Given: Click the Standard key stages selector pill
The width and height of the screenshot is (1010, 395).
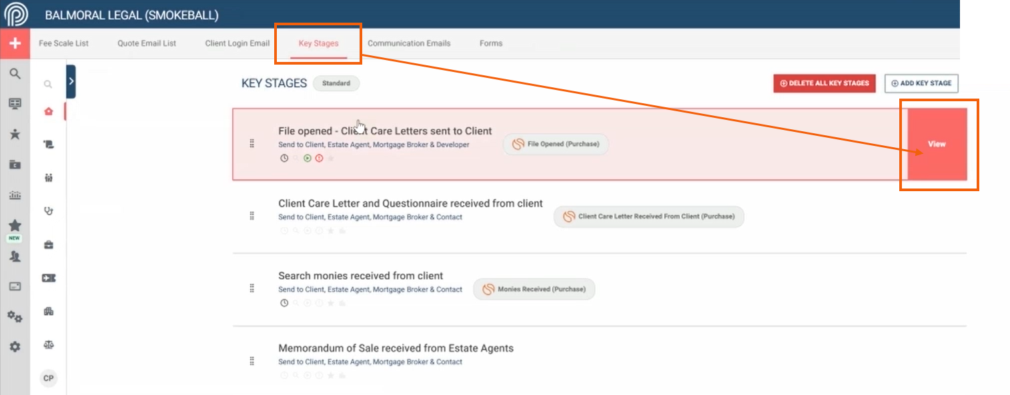Looking at the screenshot, I should (x=336, y=84).
